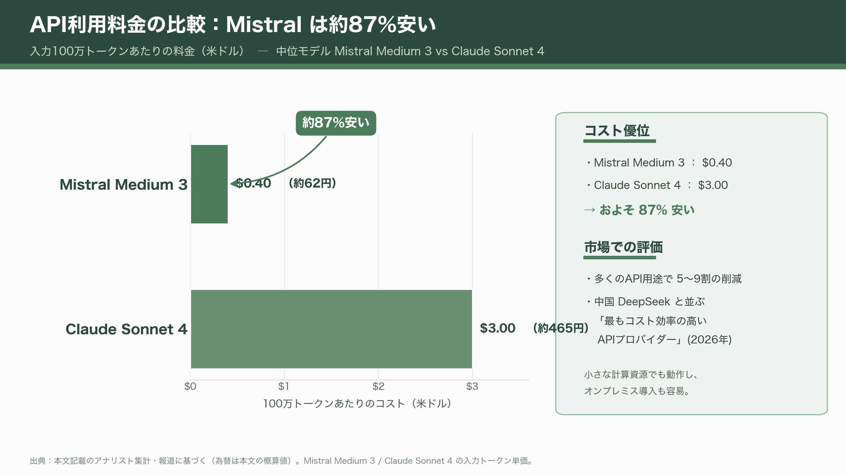
Task: Click the '(約465円)' label
Action: pyautogui.click(x=561, y=328)
